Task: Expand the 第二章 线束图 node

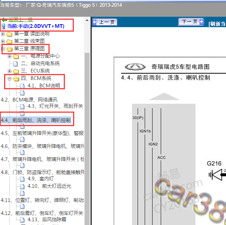Action: pos(3,41)
